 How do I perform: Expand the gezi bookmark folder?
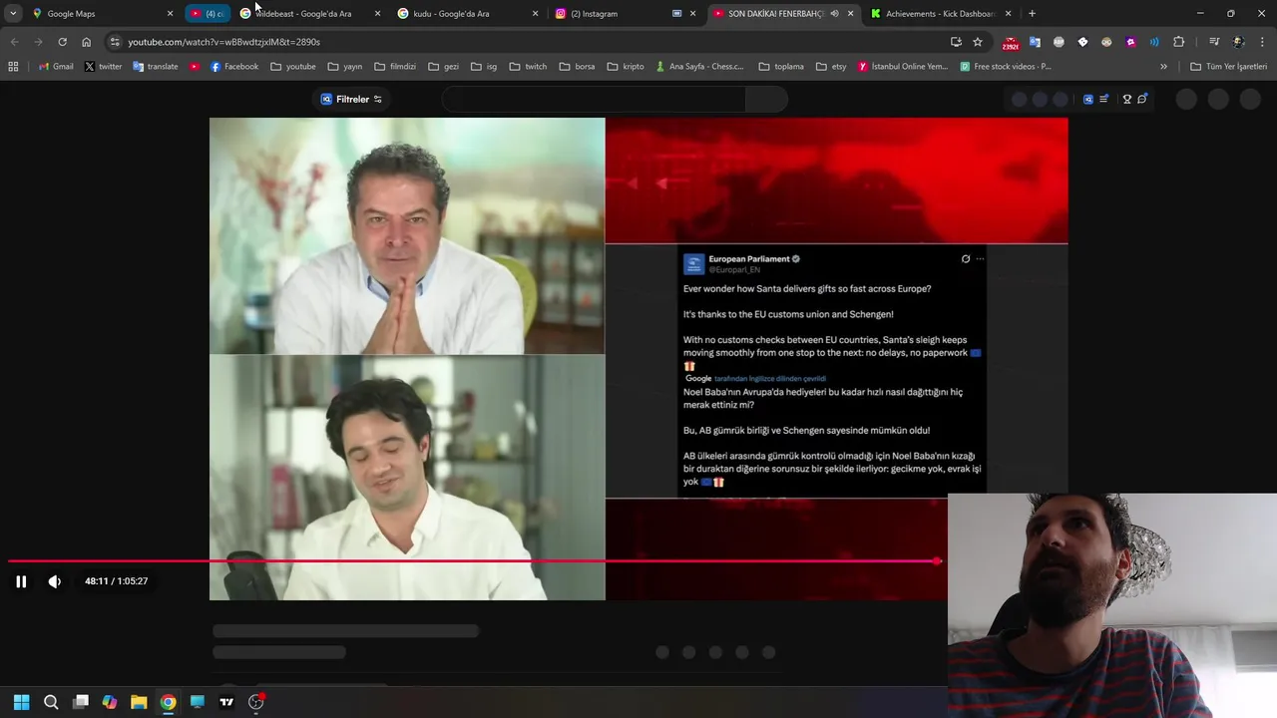pos(443,67)
